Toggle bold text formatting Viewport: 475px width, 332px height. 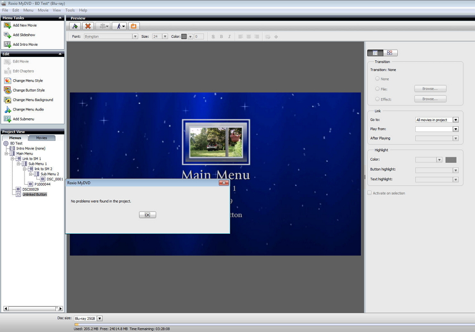(221, 37)
